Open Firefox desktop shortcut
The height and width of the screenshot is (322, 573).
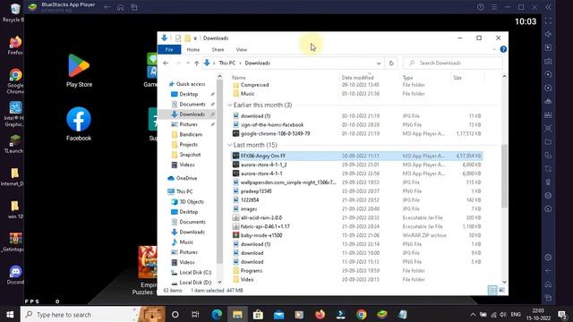coord(15,46)
